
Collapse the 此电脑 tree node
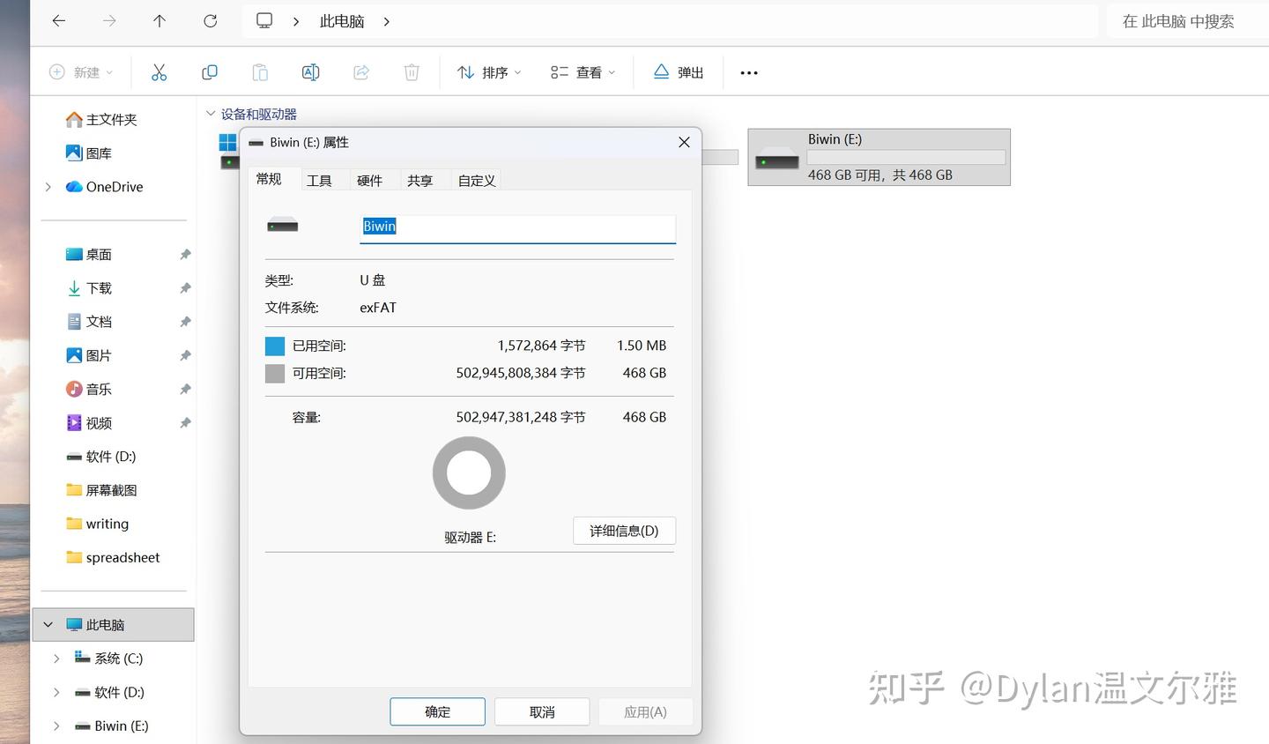[48, 625]
